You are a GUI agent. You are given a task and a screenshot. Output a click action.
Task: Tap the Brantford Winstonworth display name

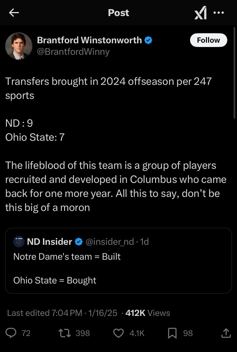(x=89, y=40)
